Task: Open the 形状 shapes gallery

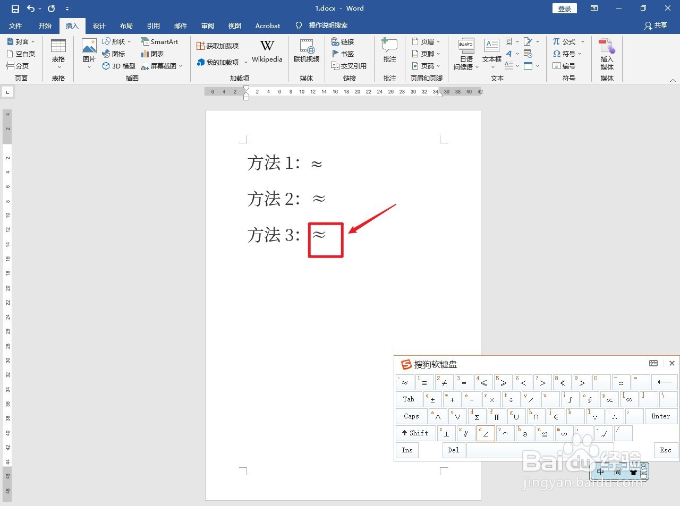Action: pyautogui.click(x=116, y=41)
